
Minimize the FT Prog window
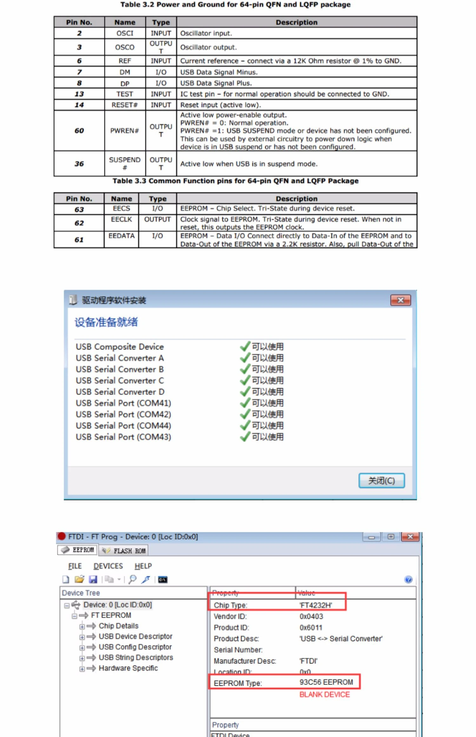372,537
